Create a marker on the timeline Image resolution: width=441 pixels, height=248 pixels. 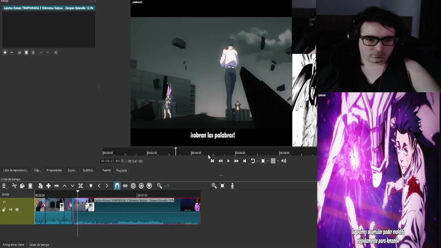91,186
